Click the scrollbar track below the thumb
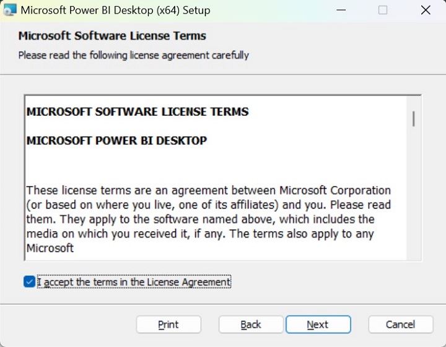 413,198
